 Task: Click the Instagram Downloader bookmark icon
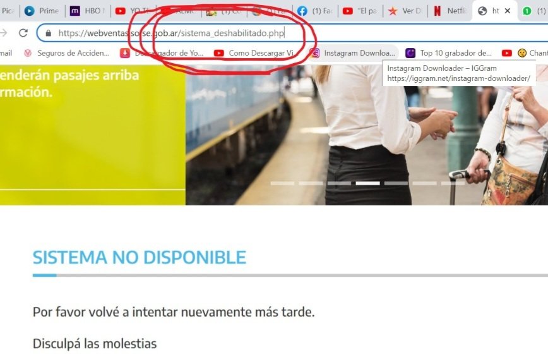tap(315, 53)
